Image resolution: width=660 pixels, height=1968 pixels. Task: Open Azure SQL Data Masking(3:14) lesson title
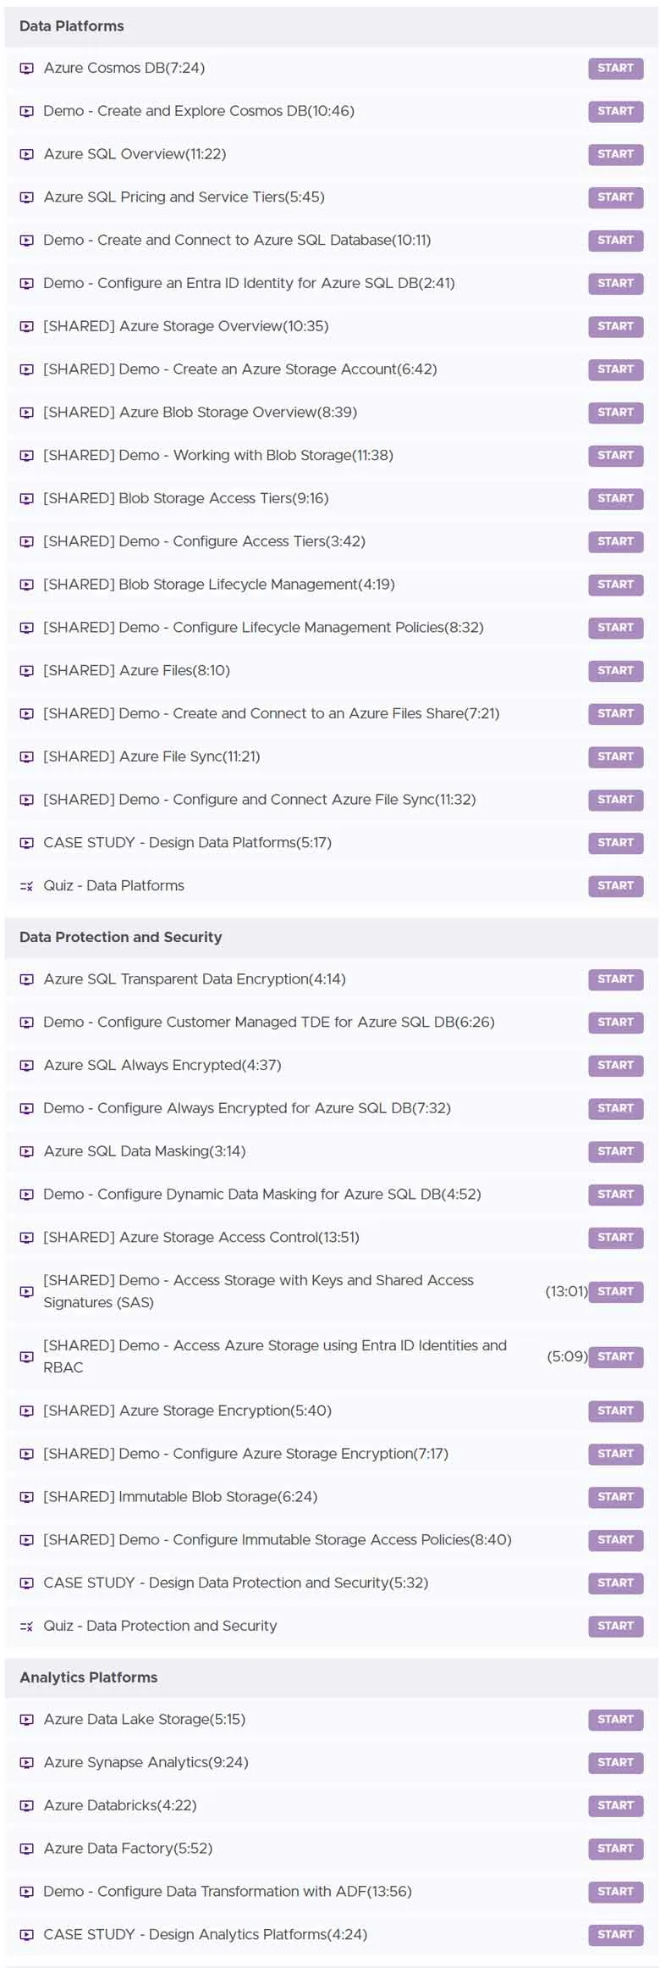click(x=145, y=1151)
